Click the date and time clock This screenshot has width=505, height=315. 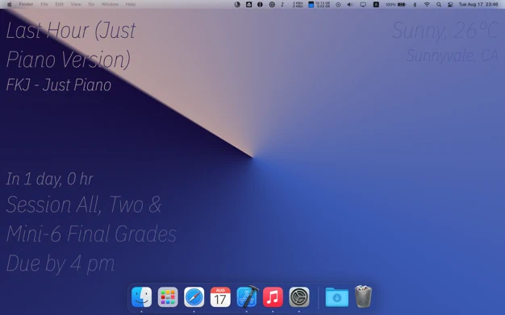[x=478, y=5]
